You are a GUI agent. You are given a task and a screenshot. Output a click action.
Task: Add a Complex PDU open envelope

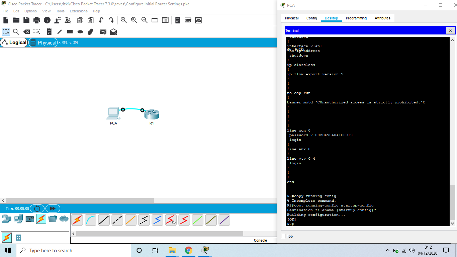[x=113, y=32]
